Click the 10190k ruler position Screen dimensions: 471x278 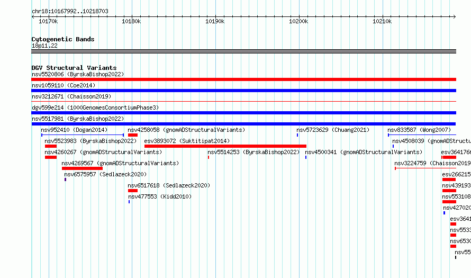tap(215, 21)
